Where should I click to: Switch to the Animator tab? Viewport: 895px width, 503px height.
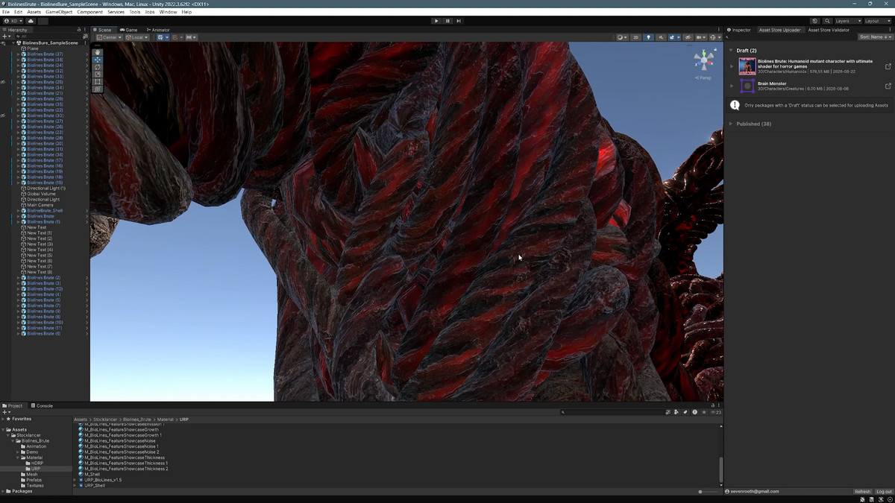[x=157, y=30]
